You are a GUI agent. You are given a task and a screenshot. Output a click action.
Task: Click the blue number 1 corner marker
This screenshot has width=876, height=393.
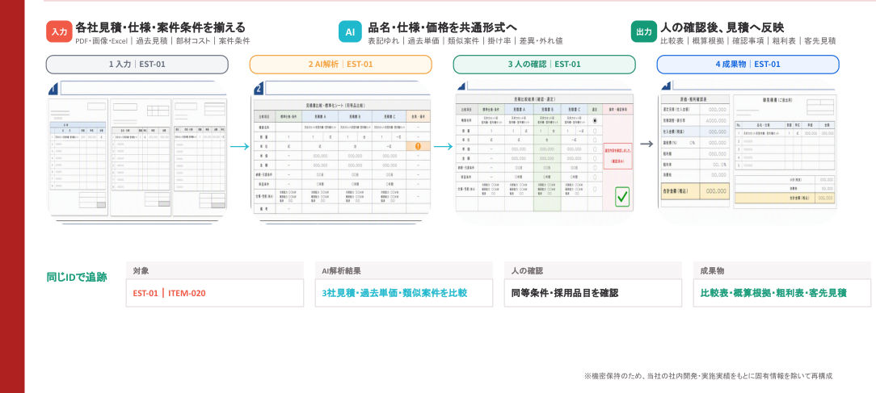pos(53,89)
